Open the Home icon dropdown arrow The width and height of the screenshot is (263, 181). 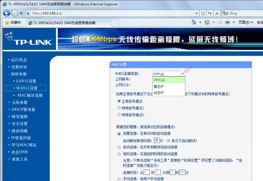pos(200,22)
